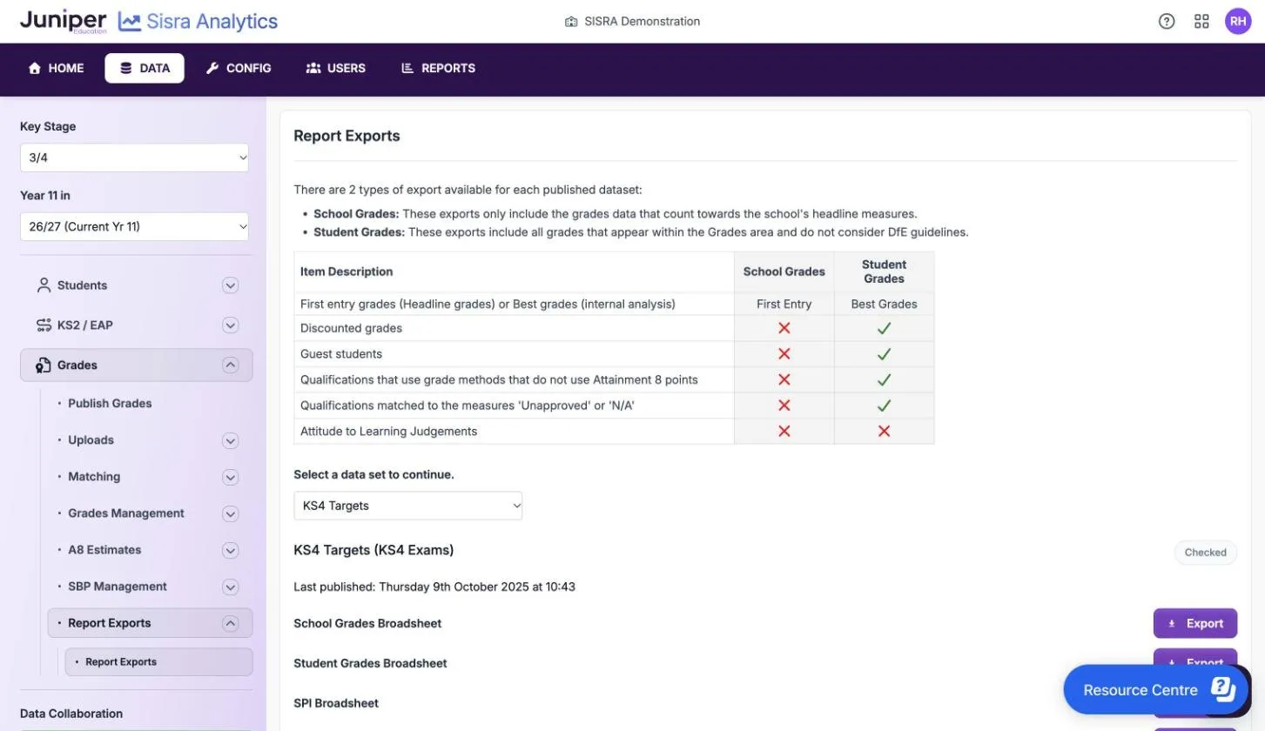Open the CONFIG tab

[x=239, y=68]
